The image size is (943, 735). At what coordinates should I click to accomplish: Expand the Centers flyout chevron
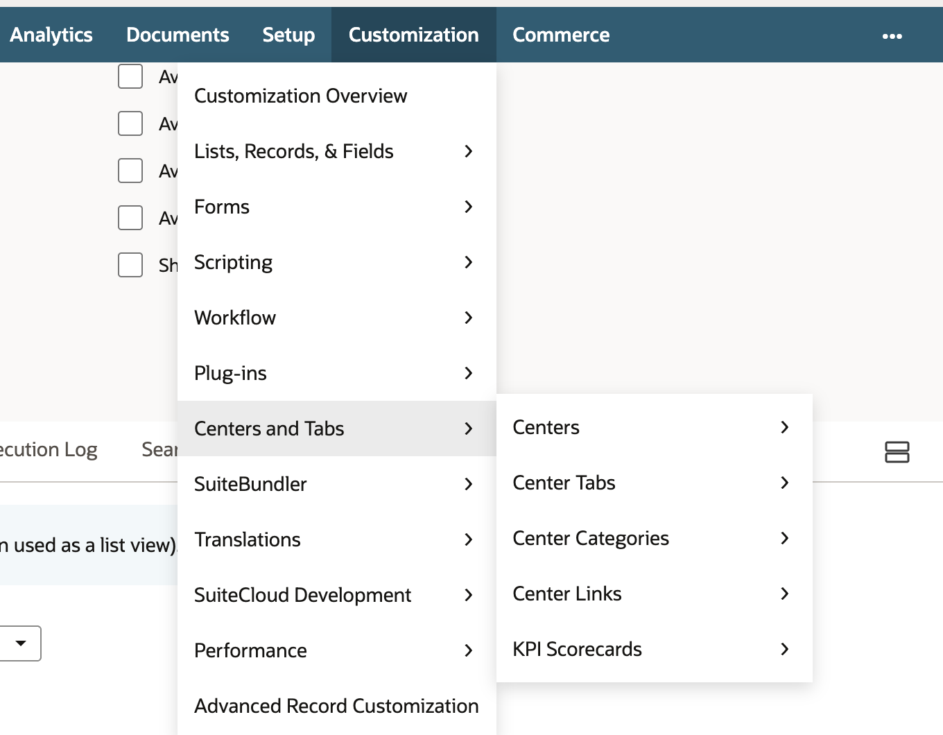pyautogui.click(x=785, y=427)
